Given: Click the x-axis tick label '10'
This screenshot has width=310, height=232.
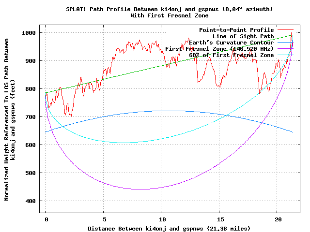Looking at the screenshot, I should 162,219.
